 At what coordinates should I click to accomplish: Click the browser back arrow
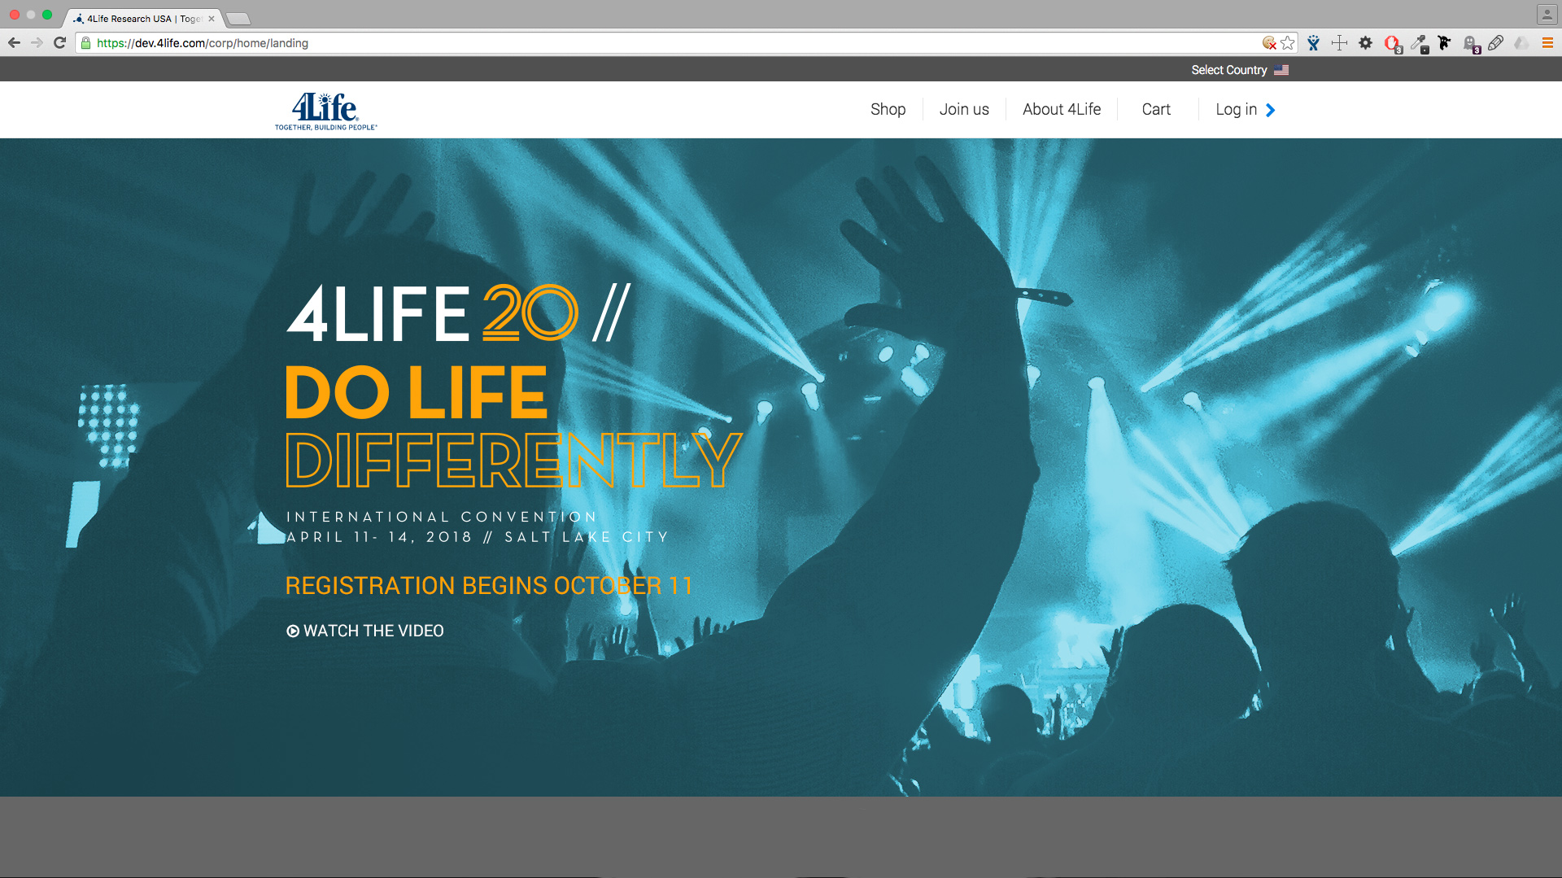[14, 43]
